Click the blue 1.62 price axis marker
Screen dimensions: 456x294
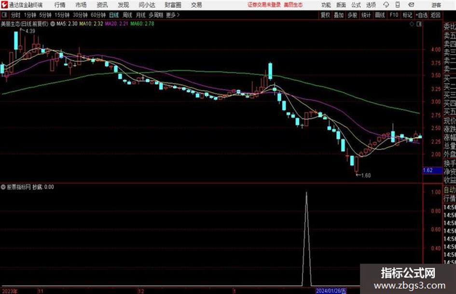[x=432, y=170]
